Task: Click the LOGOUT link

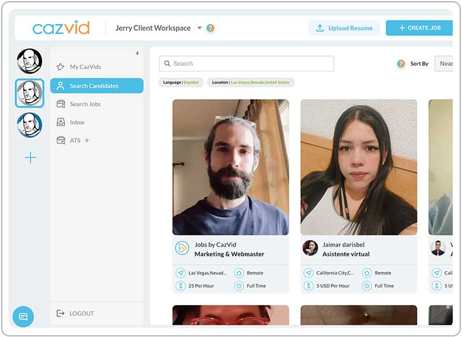Action: coord(81,313)
